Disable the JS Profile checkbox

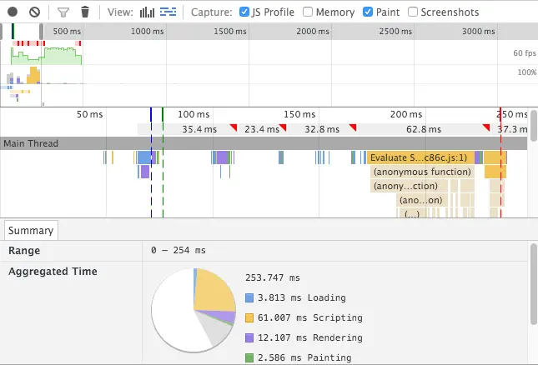(244, 12)
